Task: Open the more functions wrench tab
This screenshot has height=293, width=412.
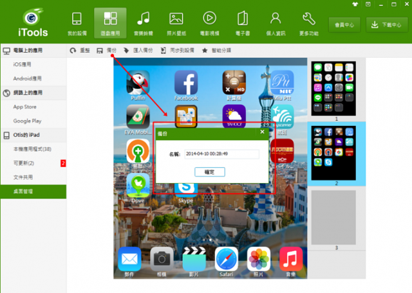Action: point(309,24)
